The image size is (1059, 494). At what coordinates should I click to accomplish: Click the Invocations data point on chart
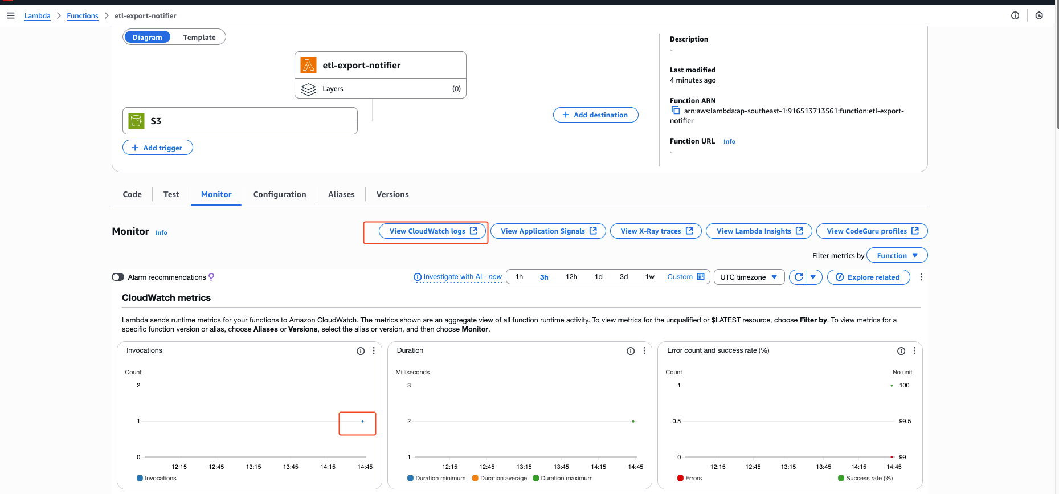tap(362, 422)
